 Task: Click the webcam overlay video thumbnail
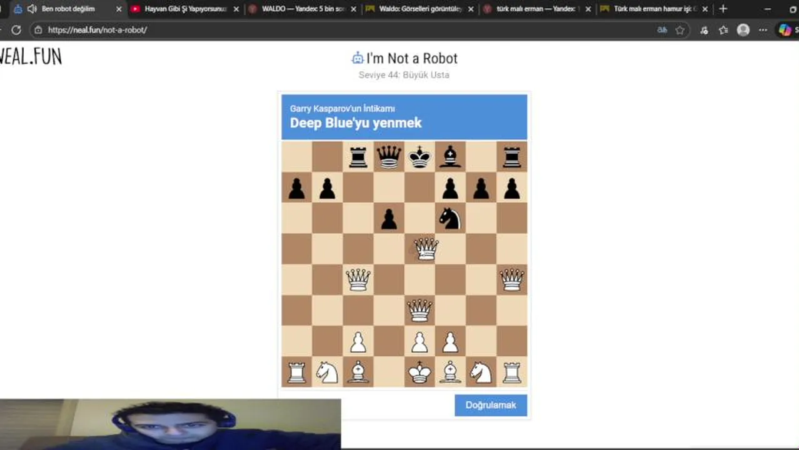170,424
